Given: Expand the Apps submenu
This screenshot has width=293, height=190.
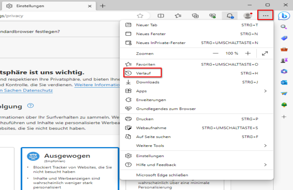Looking at the screenshot, I should point(196,91).
